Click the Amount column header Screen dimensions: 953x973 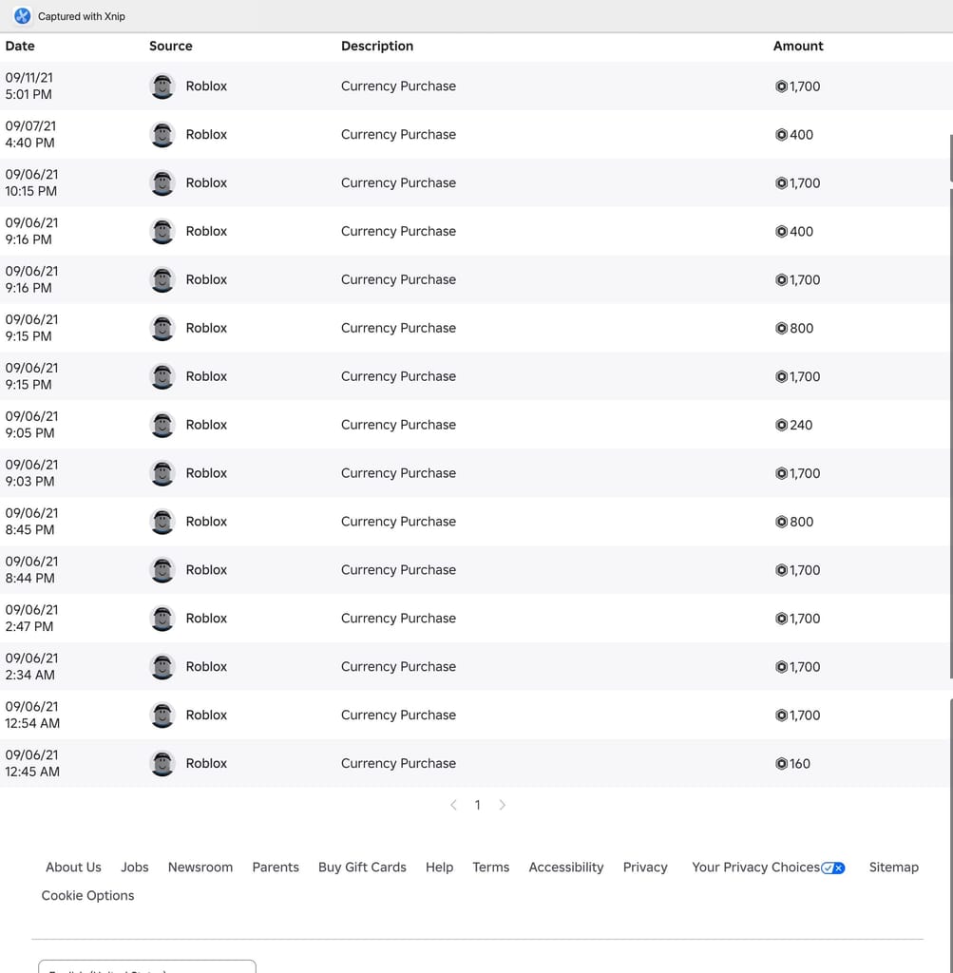[x=798, y=46]
